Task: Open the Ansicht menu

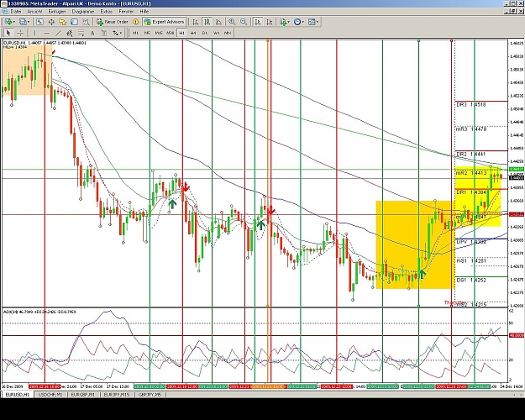Action: click(x=34, y=12)
